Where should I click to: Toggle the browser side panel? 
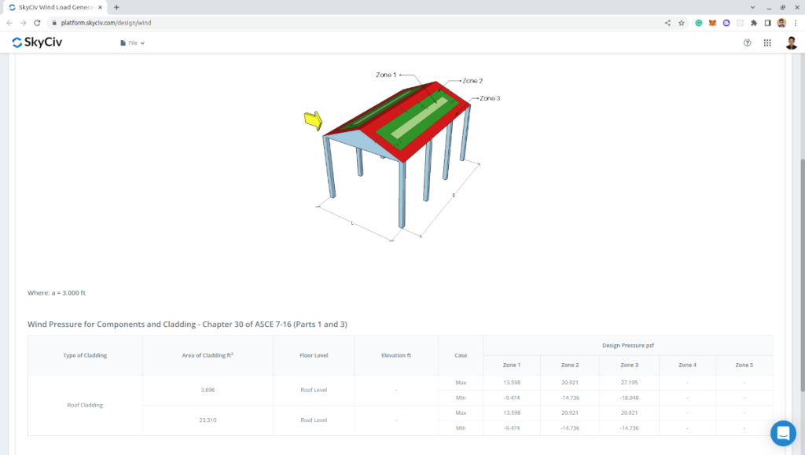click(767, 23)
